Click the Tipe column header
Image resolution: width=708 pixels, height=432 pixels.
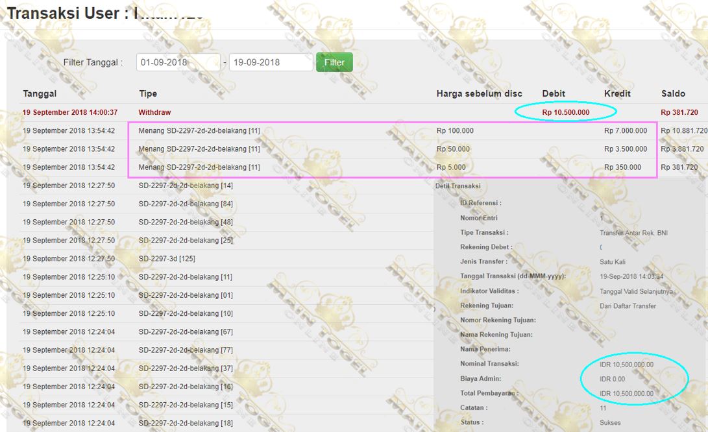(148, 94)
